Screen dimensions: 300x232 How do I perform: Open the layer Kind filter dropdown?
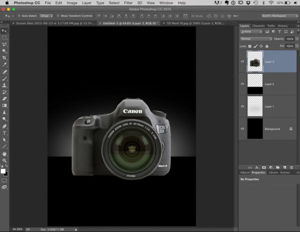click(x=251, y=32)
